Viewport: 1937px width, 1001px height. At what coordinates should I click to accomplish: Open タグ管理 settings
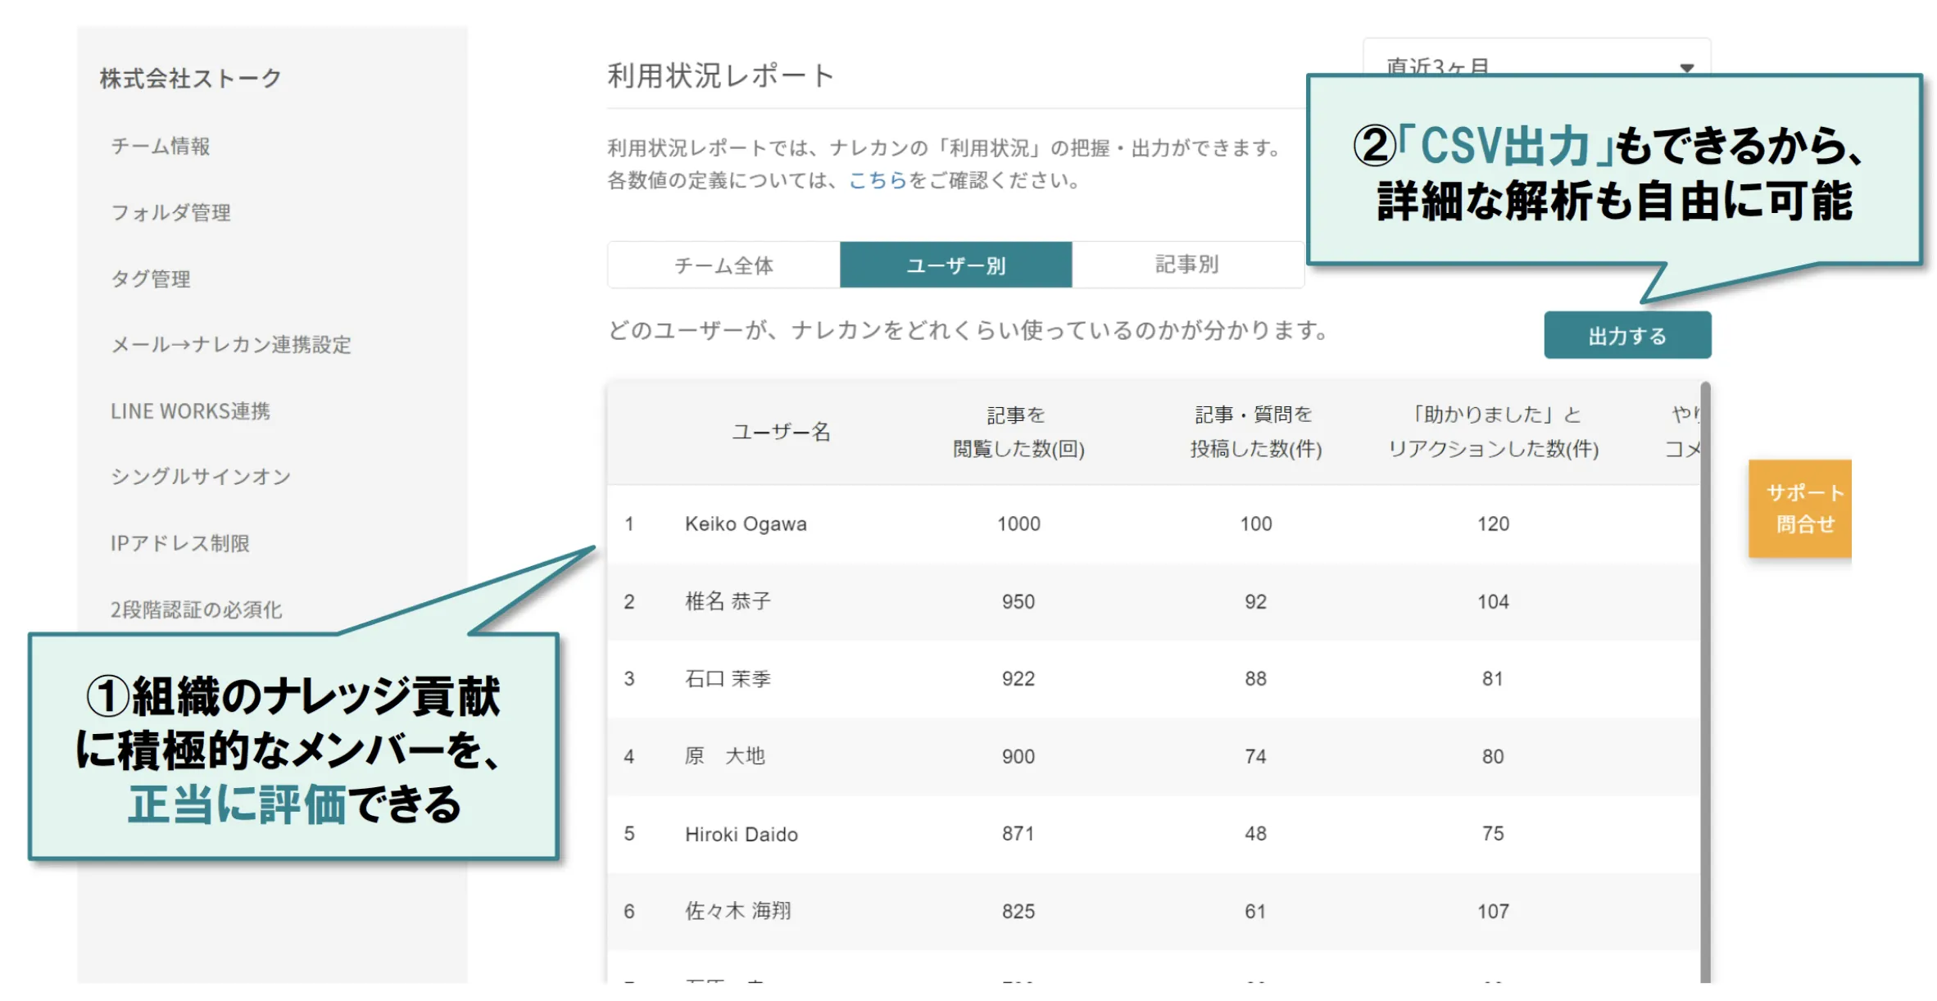151,279
